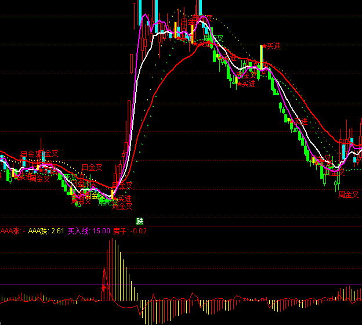
Task: Click the 周金叉 marker at far right bottom
Action: 349,194
